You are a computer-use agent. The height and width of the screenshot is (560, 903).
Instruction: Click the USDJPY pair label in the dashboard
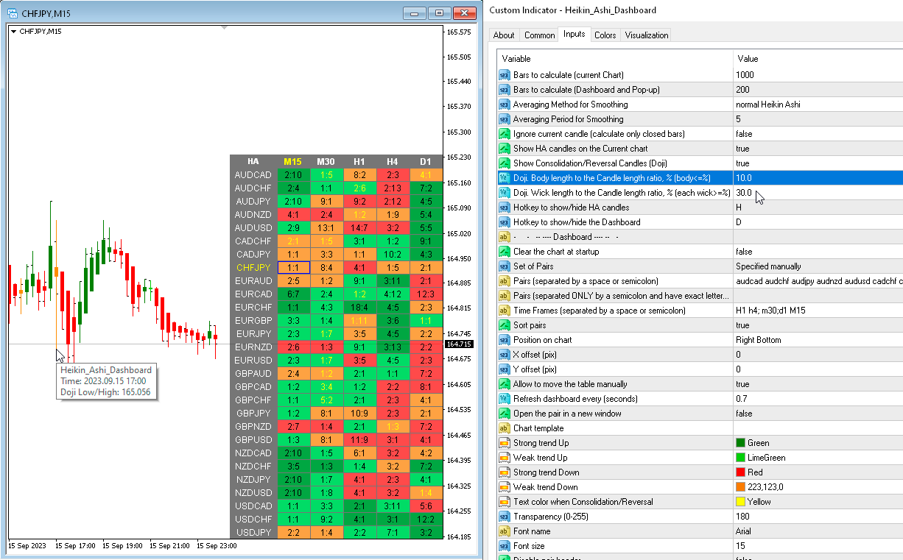pyautogui.click(x=253, y=533)
